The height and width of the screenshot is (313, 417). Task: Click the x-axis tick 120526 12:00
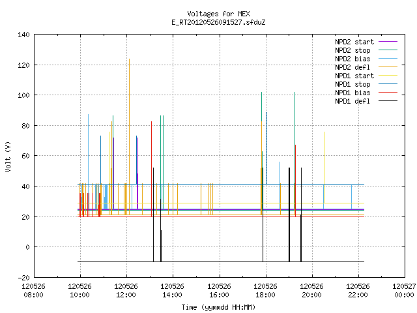pyautogui.click(x=126, y=291)
